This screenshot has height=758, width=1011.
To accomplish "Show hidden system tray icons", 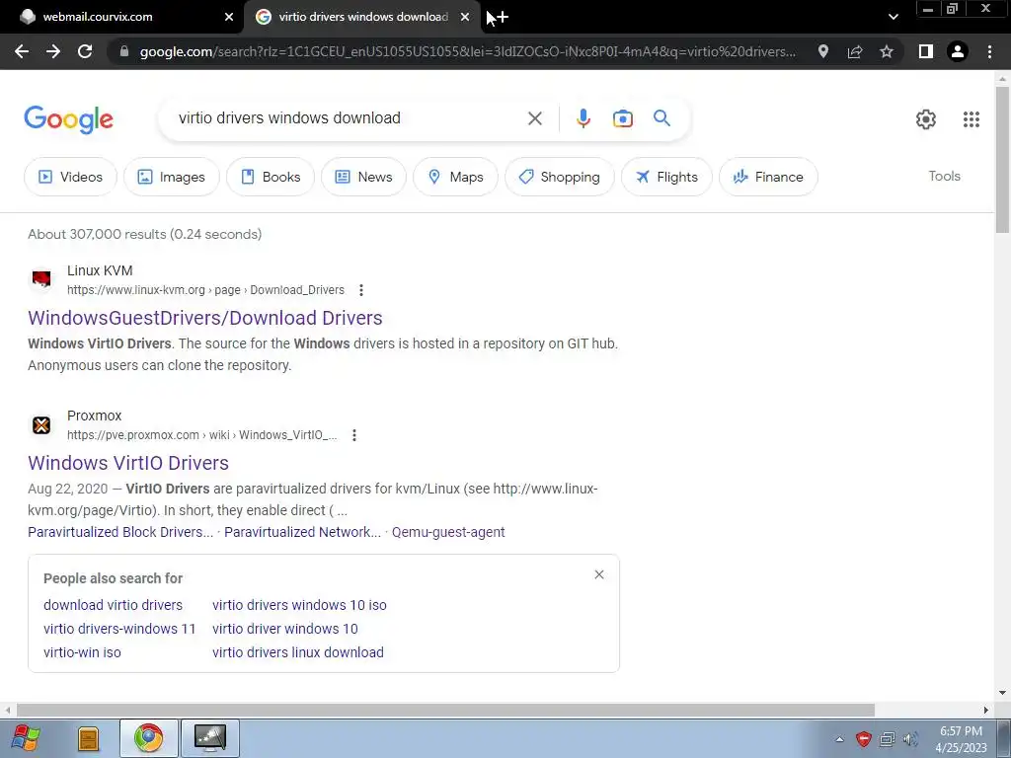I will (839, 739).
